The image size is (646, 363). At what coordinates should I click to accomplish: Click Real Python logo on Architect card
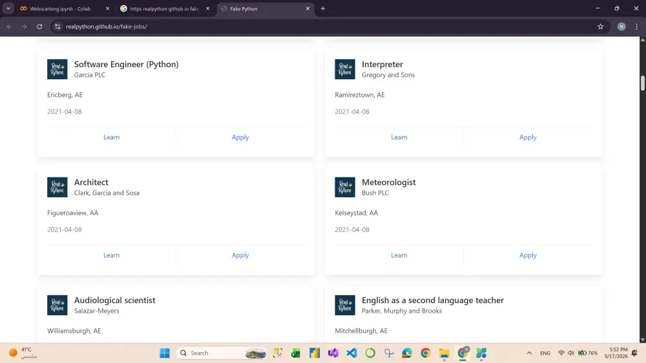coord(57,187)
